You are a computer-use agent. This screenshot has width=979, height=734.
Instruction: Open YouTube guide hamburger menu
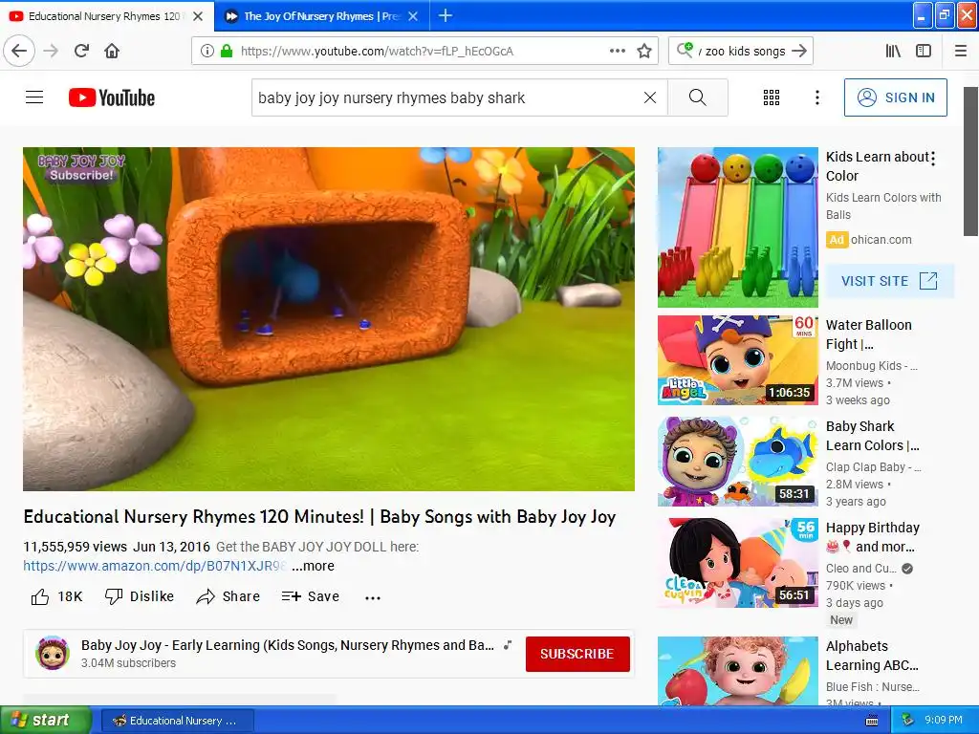tap(34, 97)
